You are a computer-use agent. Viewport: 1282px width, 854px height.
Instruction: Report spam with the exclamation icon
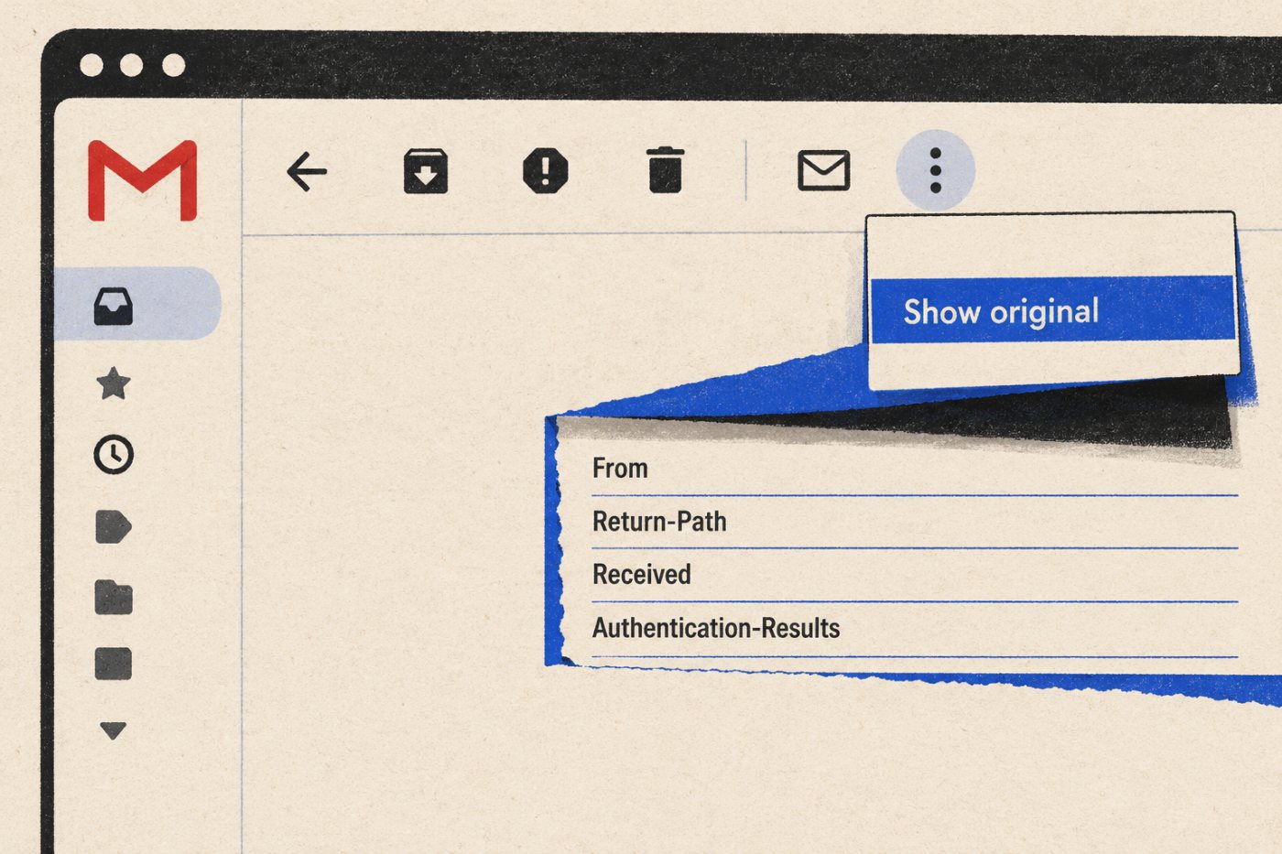(x=546, y=171)
